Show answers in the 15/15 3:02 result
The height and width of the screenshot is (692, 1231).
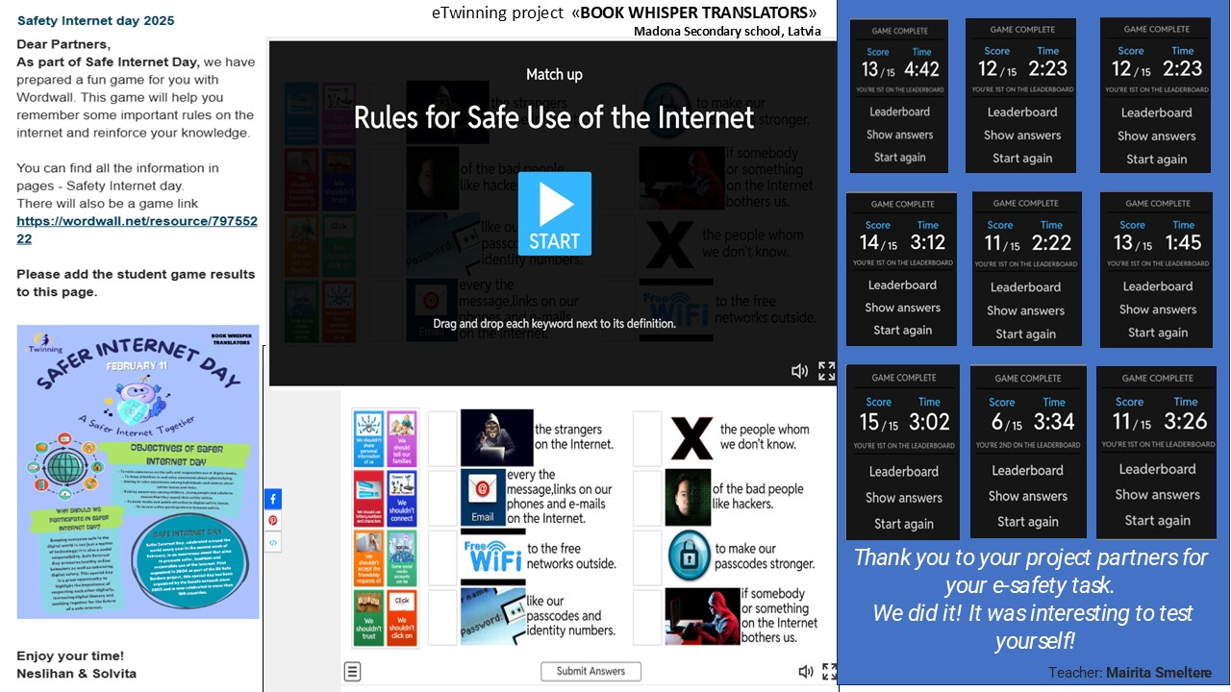pos(903,498)
